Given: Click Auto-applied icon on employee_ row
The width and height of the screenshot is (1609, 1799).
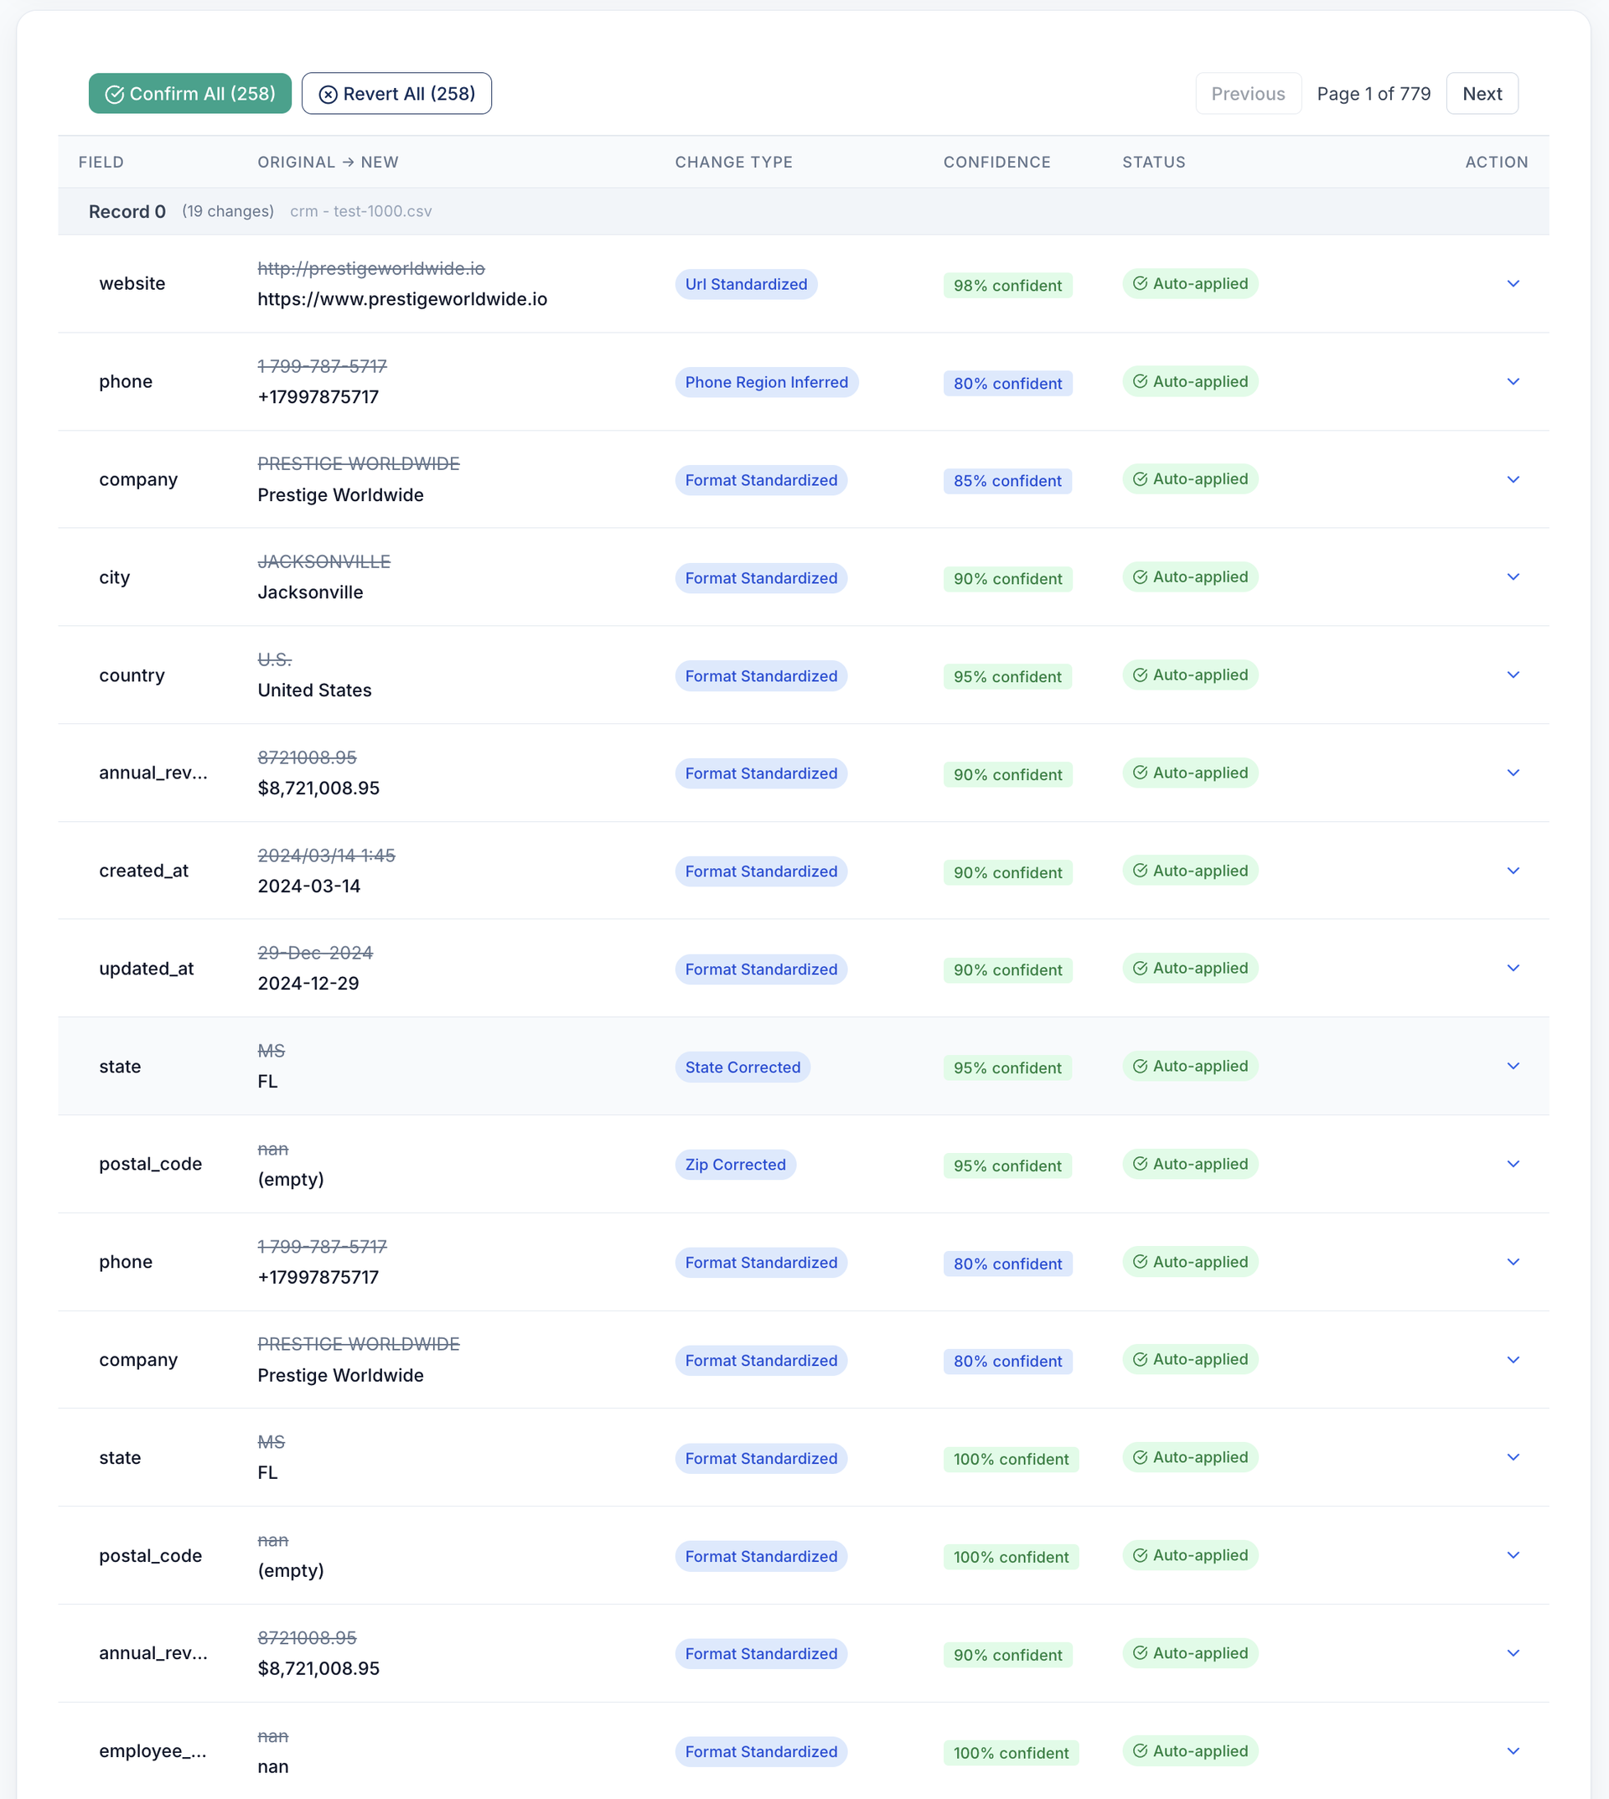Looking at the screenshot, I should 1141,1750.
